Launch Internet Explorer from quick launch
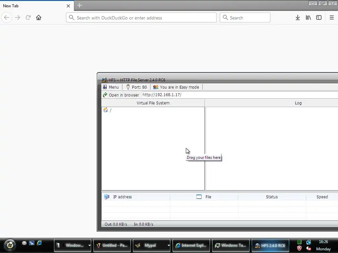 (39, 243)
